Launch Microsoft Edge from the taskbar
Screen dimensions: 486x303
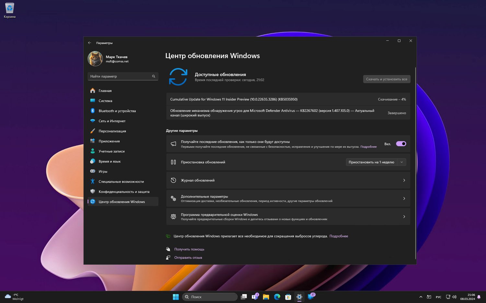click(x=277, y=297)
